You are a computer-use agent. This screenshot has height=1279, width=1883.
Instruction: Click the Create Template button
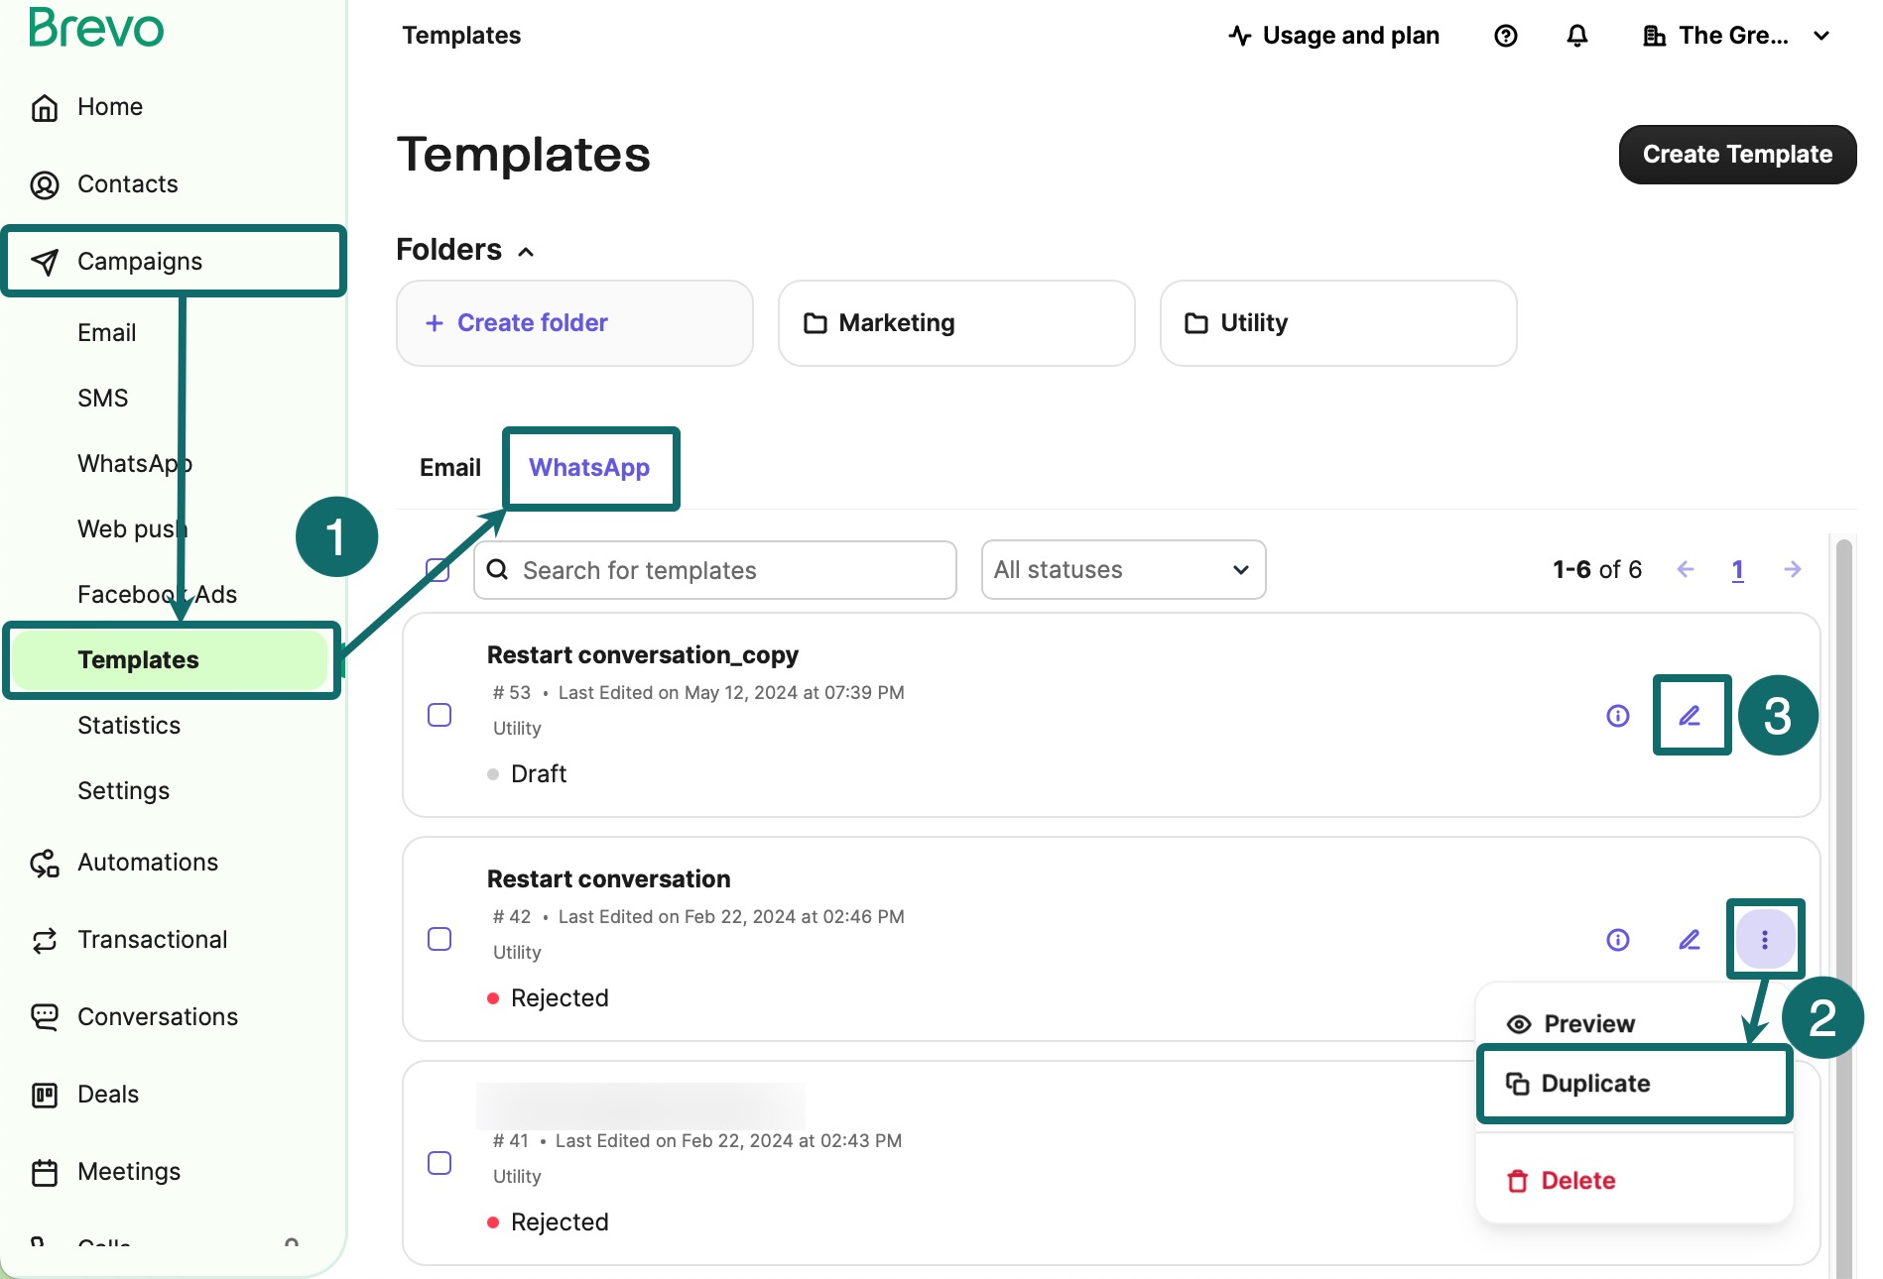1736,154
